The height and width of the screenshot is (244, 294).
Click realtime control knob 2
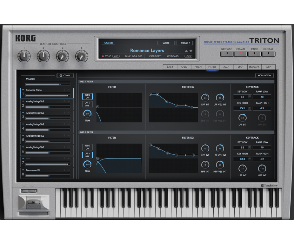[x=43, y=56]
